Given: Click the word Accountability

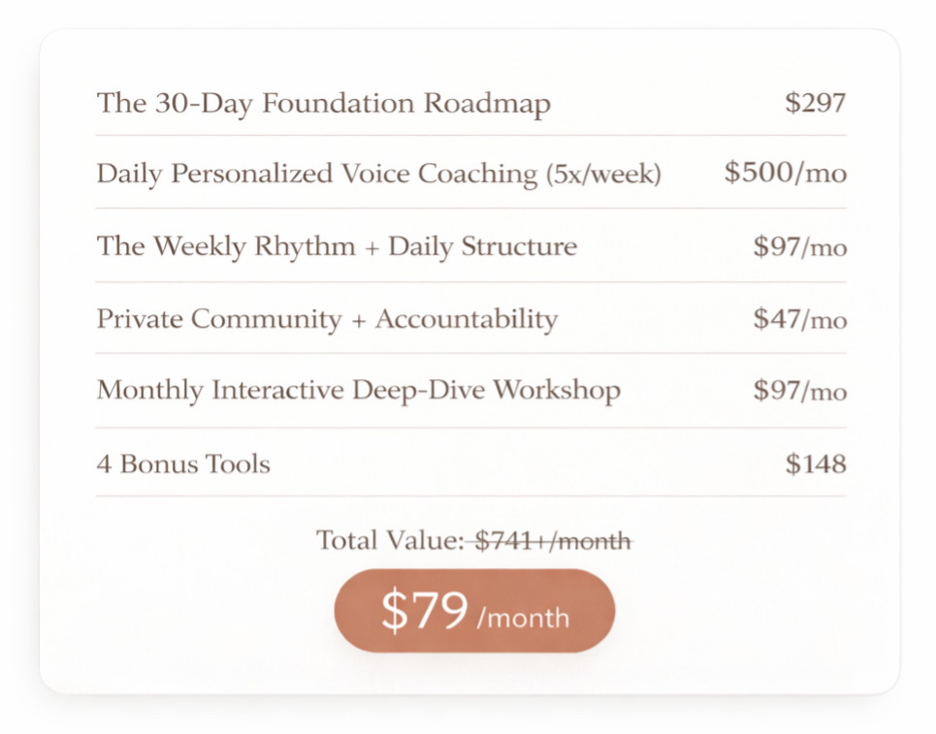Looking at the screenshot, I should click(x=466, y=319).
